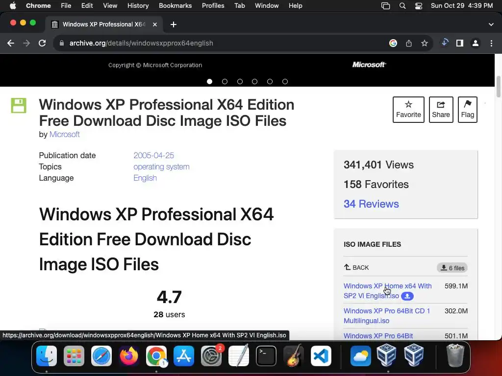
Task: Open Terminal from the Dock
Action: [266, 356]
